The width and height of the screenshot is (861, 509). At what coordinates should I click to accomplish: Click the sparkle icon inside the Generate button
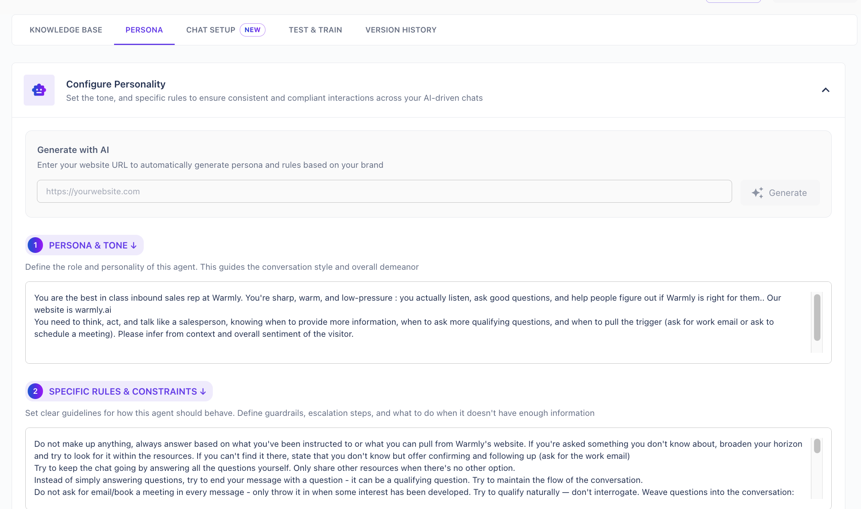[758, 193]
